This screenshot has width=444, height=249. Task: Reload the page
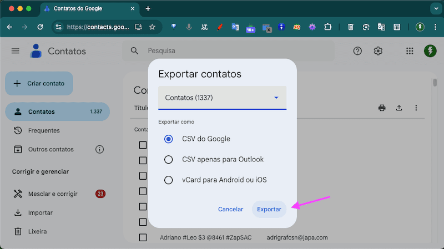[x=40, y=27]
